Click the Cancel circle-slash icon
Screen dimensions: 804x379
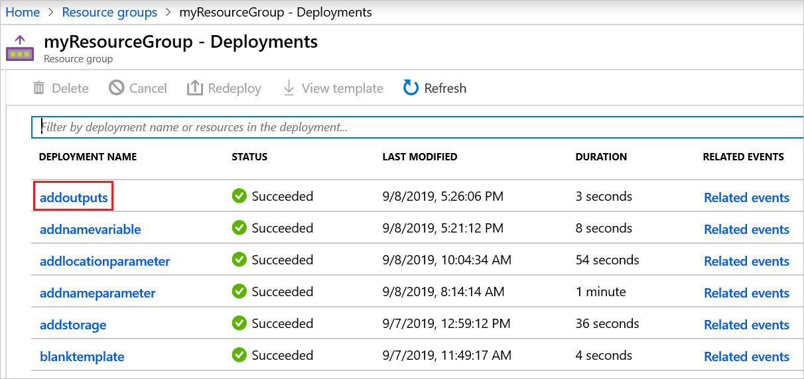117,88
